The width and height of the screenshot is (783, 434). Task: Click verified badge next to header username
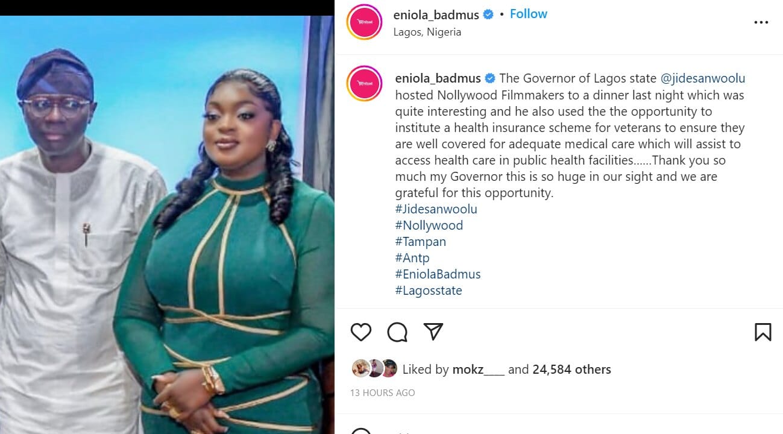click(x=489, y=14)
